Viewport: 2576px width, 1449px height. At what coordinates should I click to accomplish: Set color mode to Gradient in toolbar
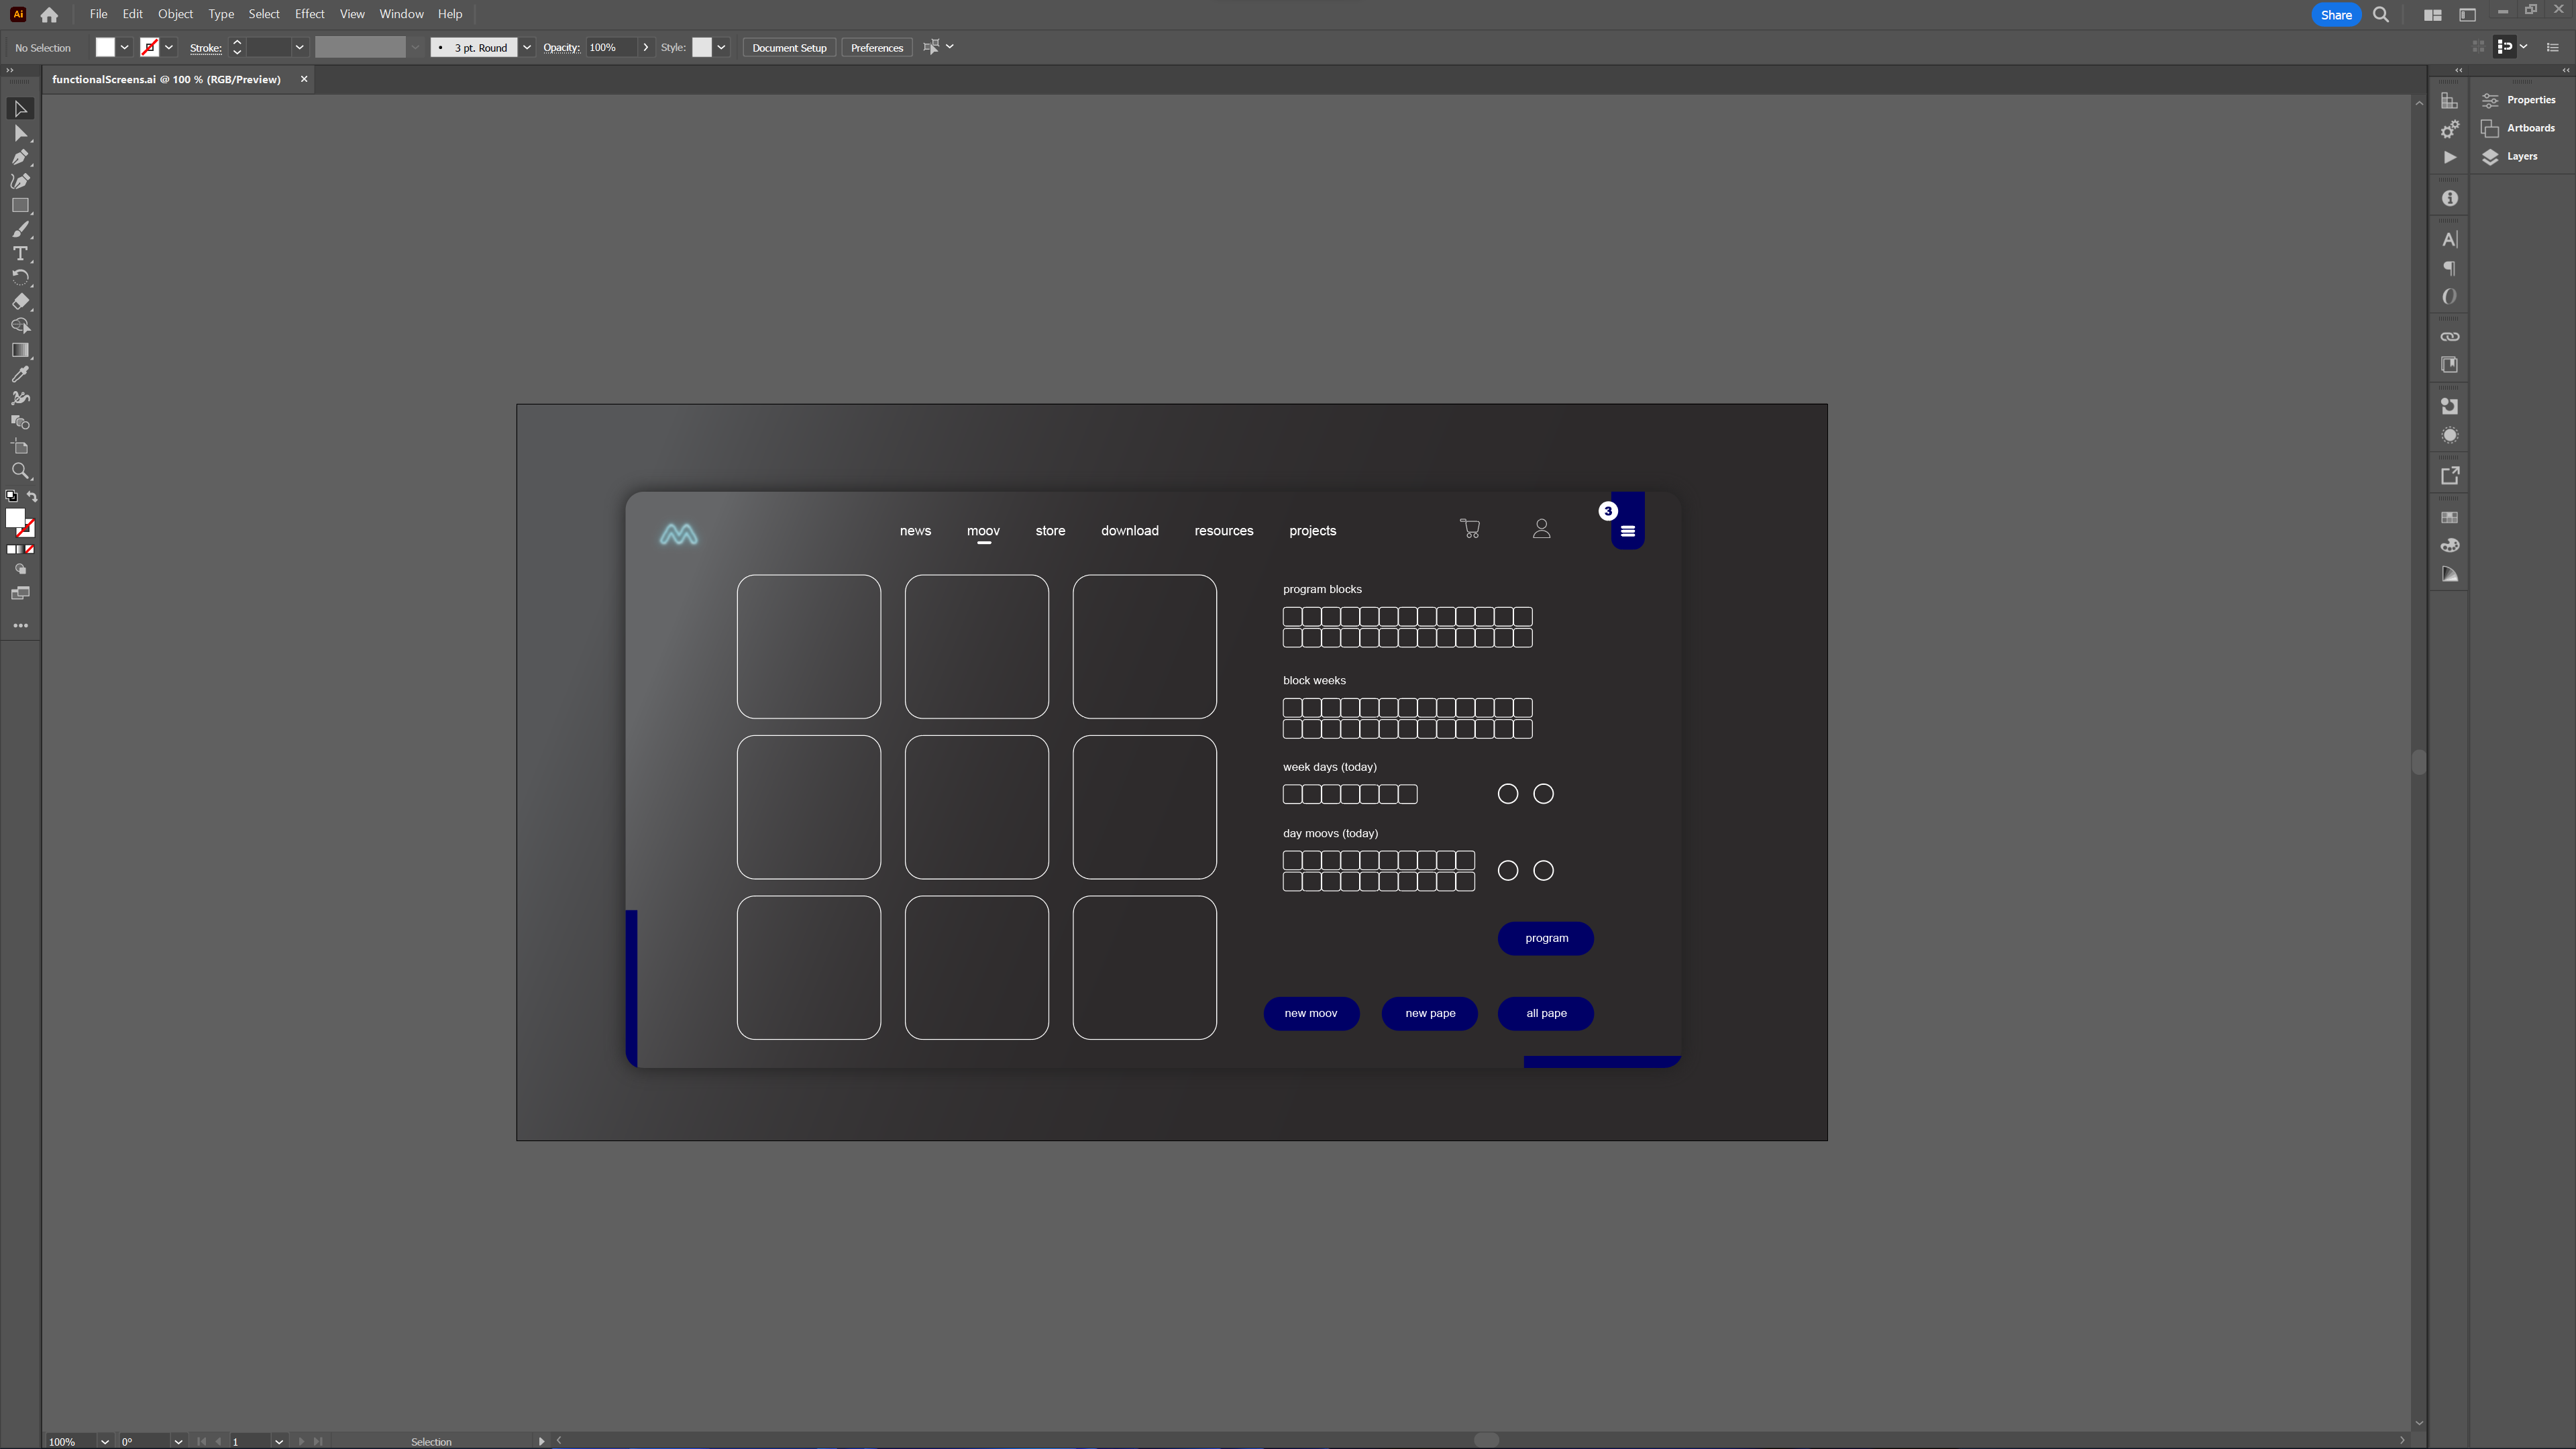click(x=20, y=549)
